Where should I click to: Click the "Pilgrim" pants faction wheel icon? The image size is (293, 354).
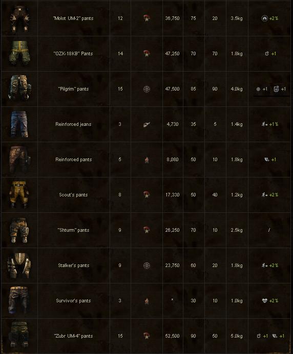(146, 89)
